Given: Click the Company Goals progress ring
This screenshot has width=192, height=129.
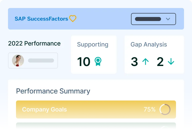Looking at the screenshot, I should point(165,109).
